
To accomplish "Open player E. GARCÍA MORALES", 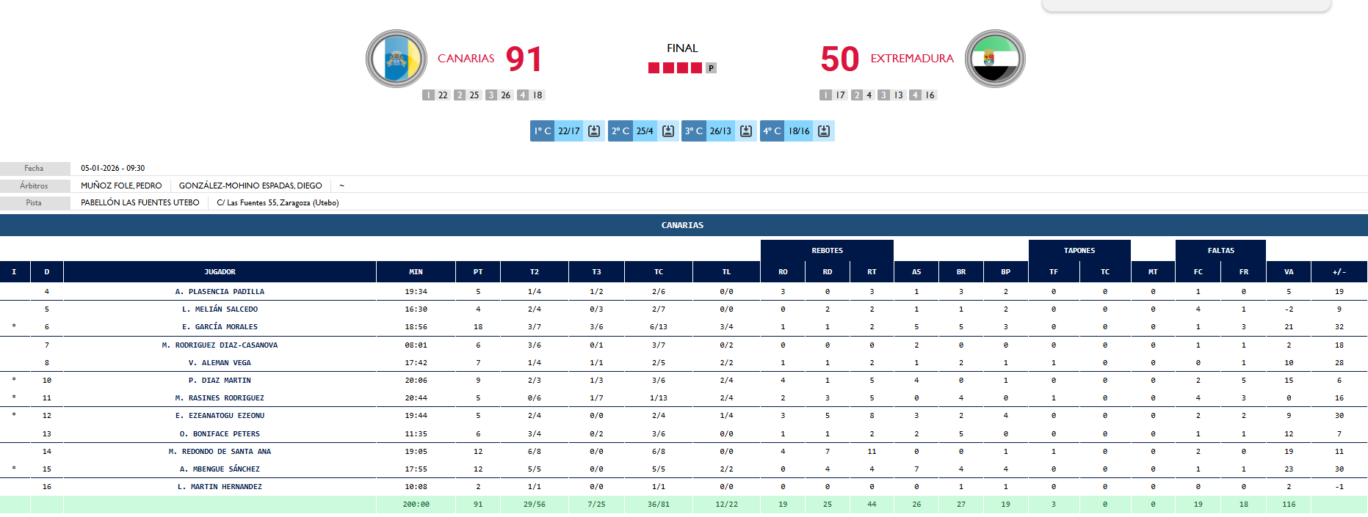I will pos(220,327).
